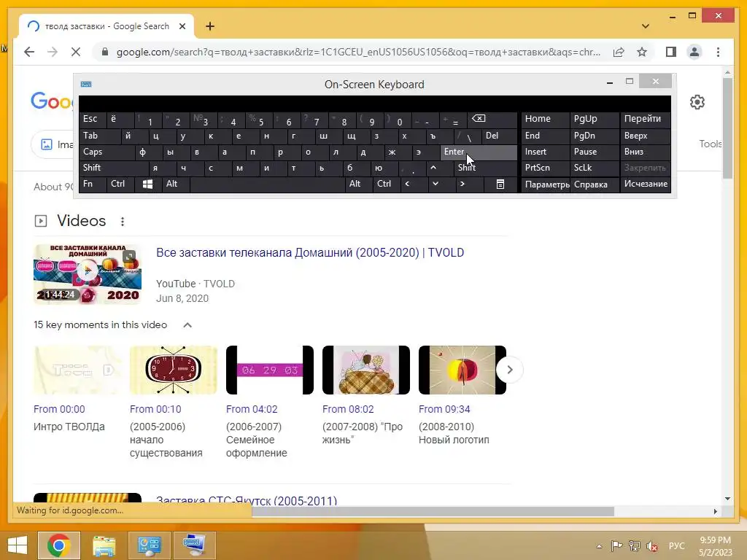This screenshot has height=560, width=747.
Task: Click the muted volume tray icon
Action: tap(652, 545)
